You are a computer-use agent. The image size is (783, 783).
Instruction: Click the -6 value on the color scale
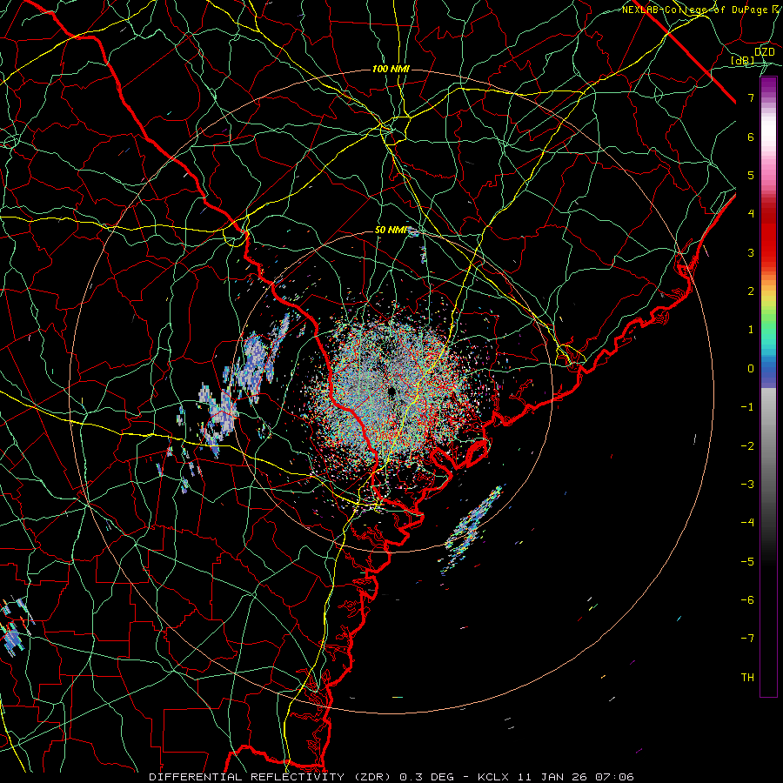click(x=747, y=600)
